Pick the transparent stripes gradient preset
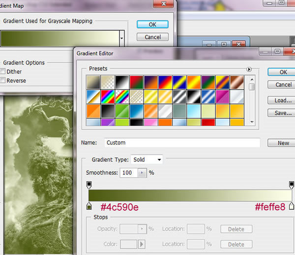Screen dimensions: 295x255 click(136, 97)
